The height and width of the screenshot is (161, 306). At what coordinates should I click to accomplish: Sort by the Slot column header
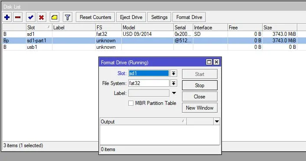coord(39,28)
